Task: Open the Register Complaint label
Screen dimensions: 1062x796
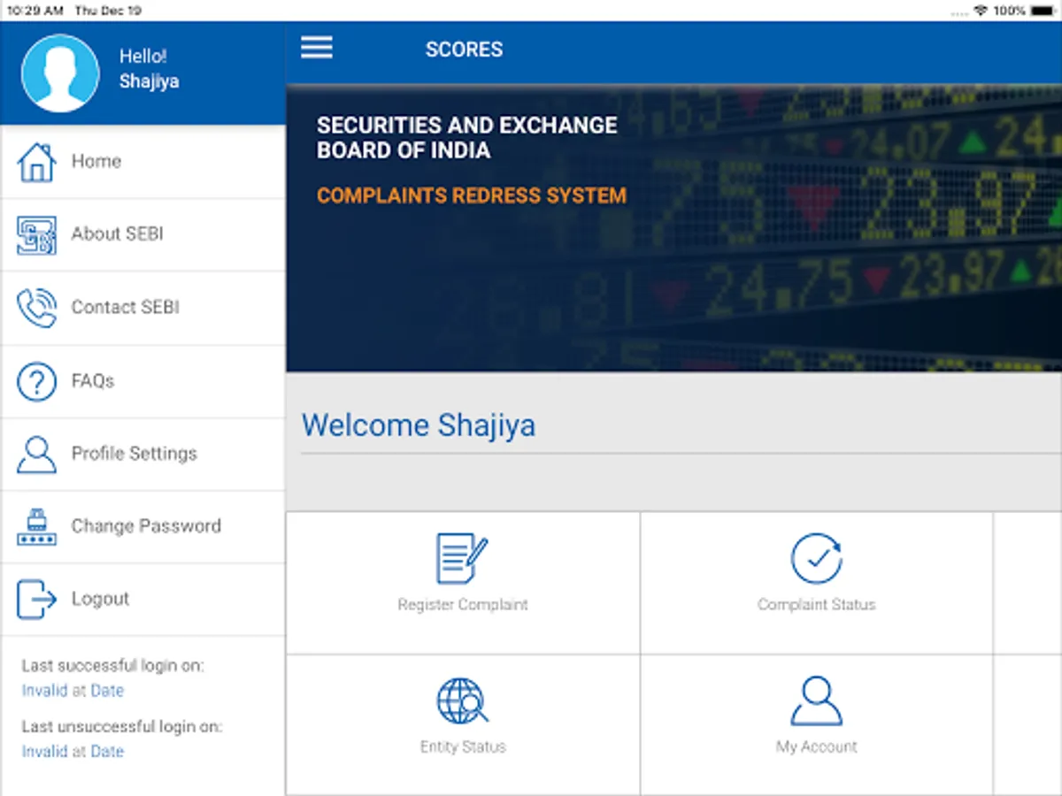Action: (x=463, y=605)
